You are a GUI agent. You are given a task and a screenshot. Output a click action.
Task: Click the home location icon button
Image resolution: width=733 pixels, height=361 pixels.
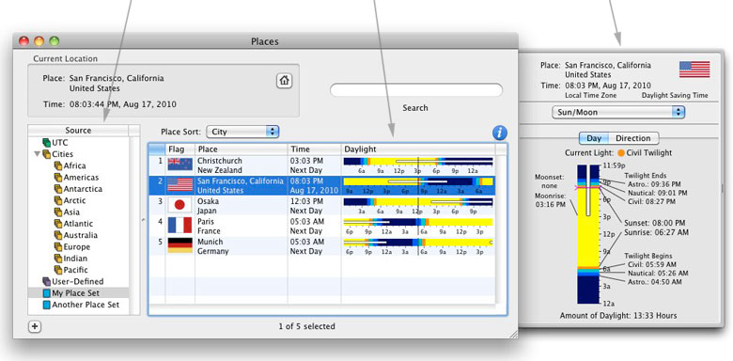point(284,81)
